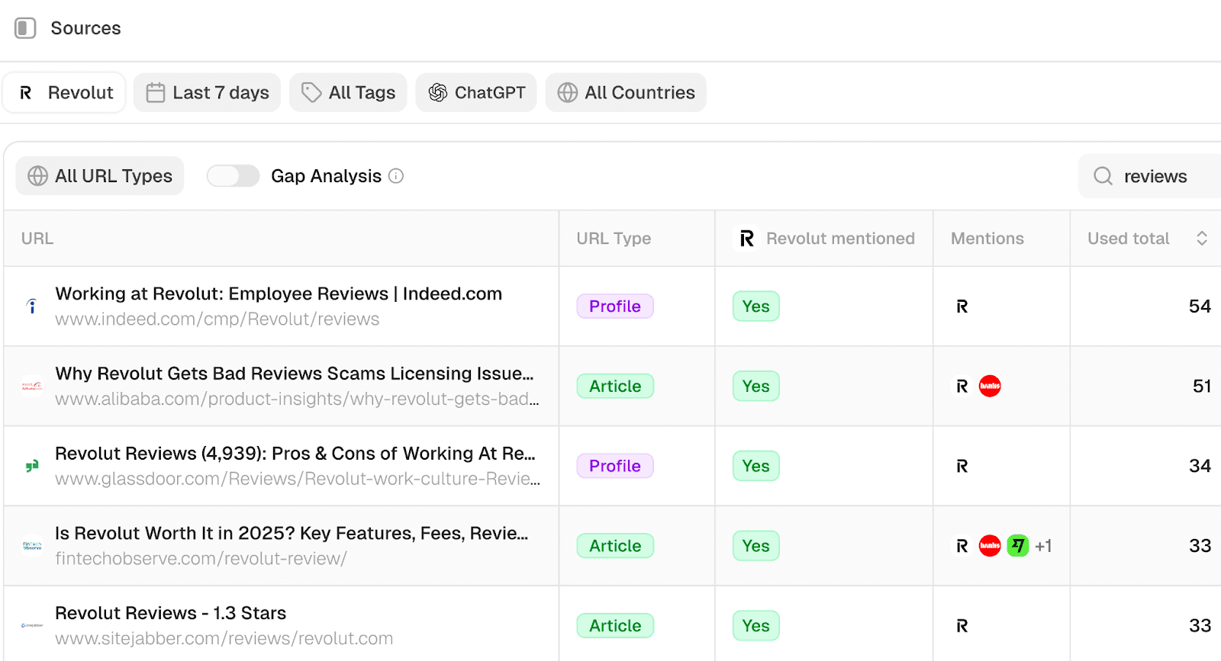
Task: Click the Used total value 34
Action: (x=1200, y=466)
